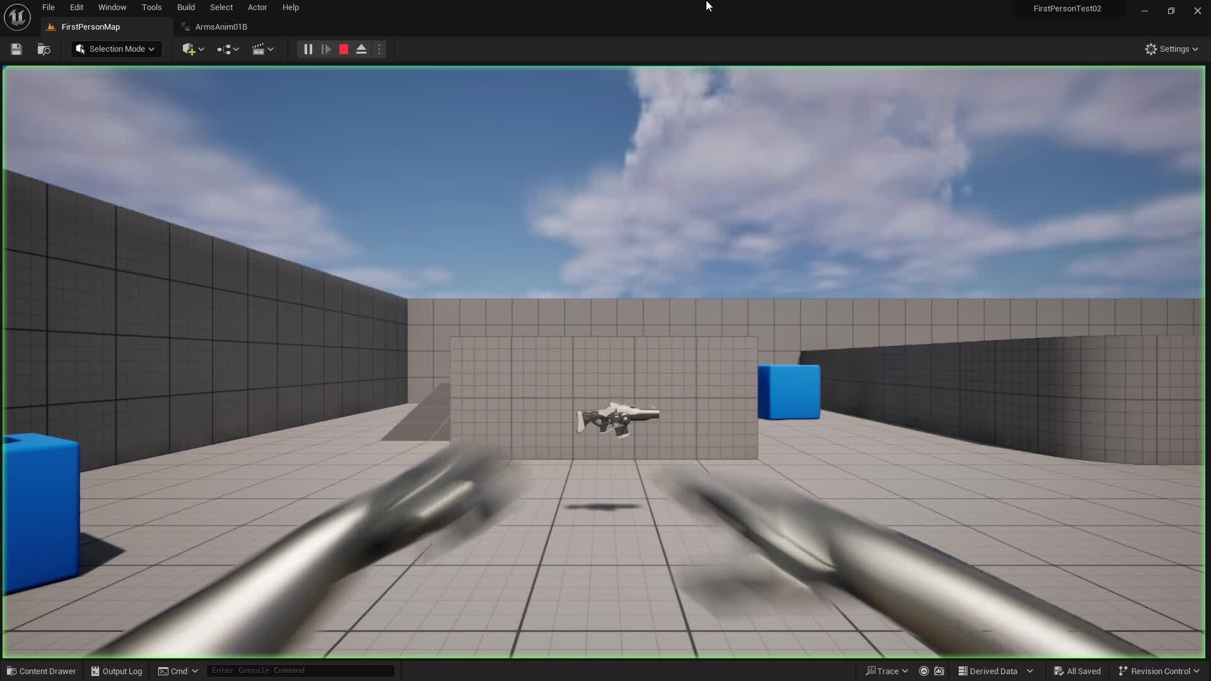Open the cinematics clapperboard icon

pyautogui.click(x=259, y=49)
